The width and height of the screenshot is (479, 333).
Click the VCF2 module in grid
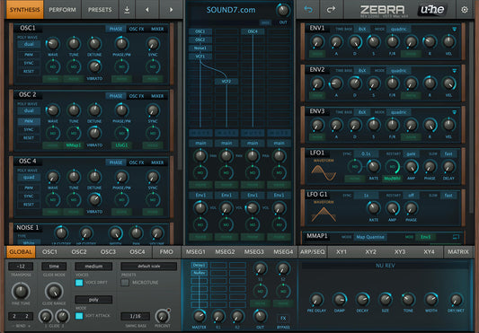point(226,82)
